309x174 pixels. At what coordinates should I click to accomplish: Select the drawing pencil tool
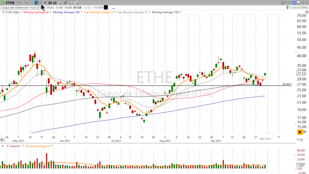point(65,3)
